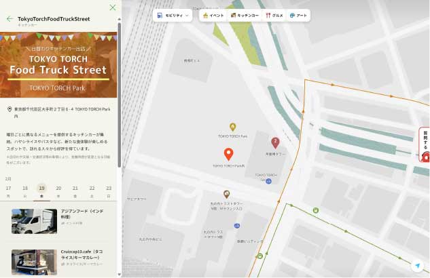
Task: Click the サピアタワー map label
Action: [137, 199]
